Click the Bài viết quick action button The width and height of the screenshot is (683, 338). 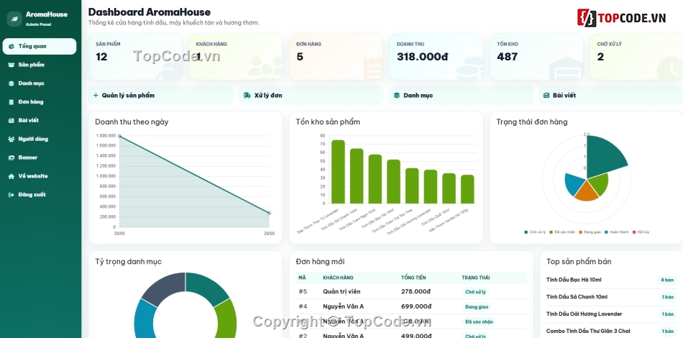(x=610, y=96)
